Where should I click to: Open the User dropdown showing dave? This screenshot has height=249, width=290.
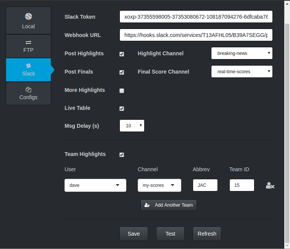(95, 185)
